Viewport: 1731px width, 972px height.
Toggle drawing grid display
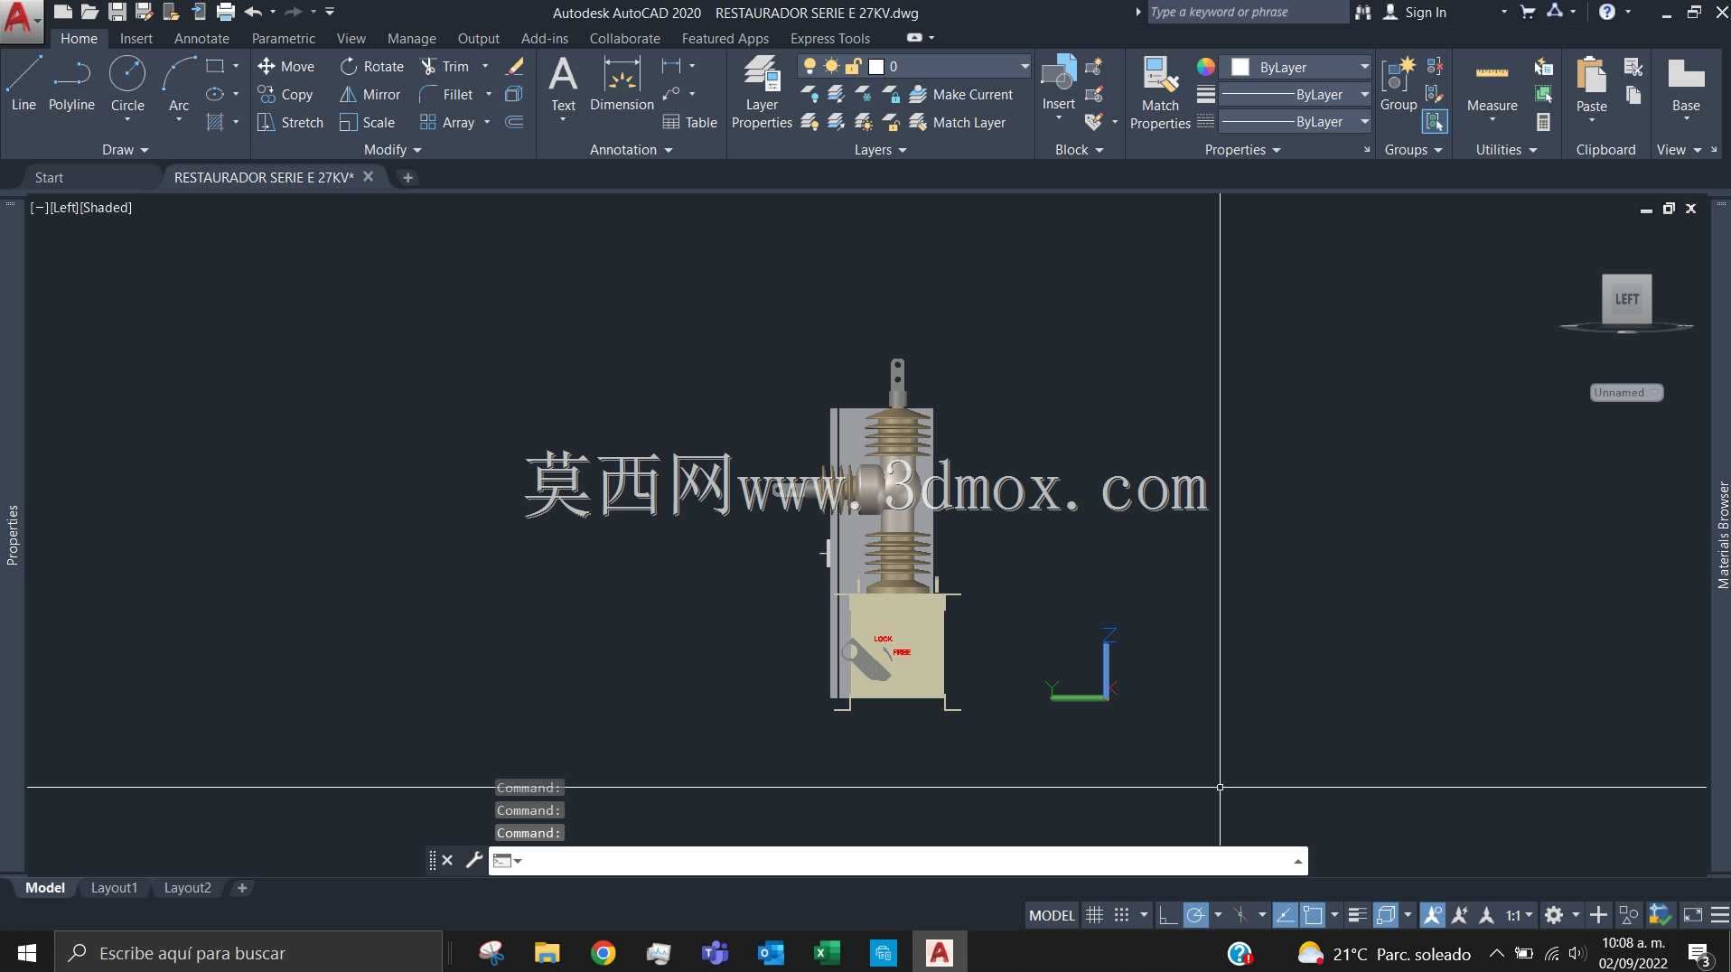click(1094, 915)
